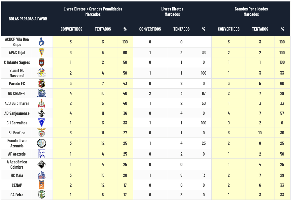This screenshot has width=292, height=201.
Task: Click the C Infante Sagres crest icon
Action: (x=42, y=62)
